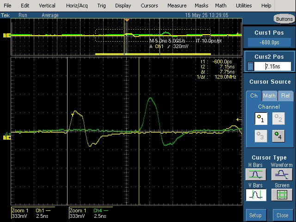Click the Run acquisition status text
Image resolution: width=296 pixels, height=222 pixels.
pos(23,15)
